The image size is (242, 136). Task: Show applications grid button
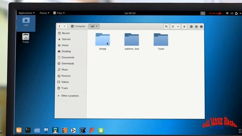pos(240,131)
